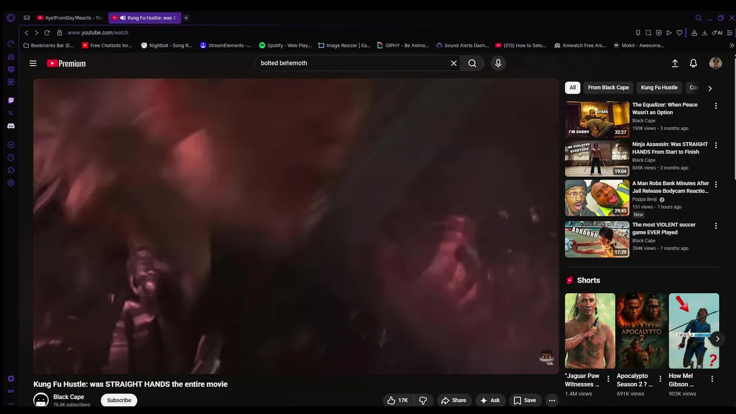Viewport: 736px width, 414px height.
Task: Search tabs with the top-right magnifier
Action: click(x=699, y=18)
